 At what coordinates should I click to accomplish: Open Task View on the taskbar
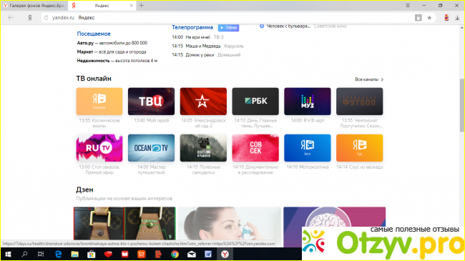41,254
